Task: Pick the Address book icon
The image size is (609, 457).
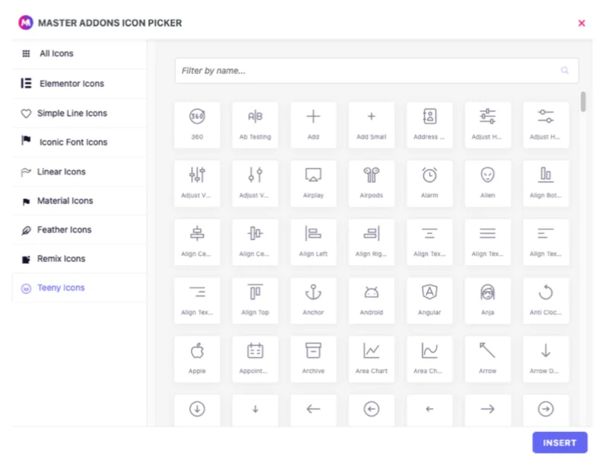Action: (x=429, y=125)
